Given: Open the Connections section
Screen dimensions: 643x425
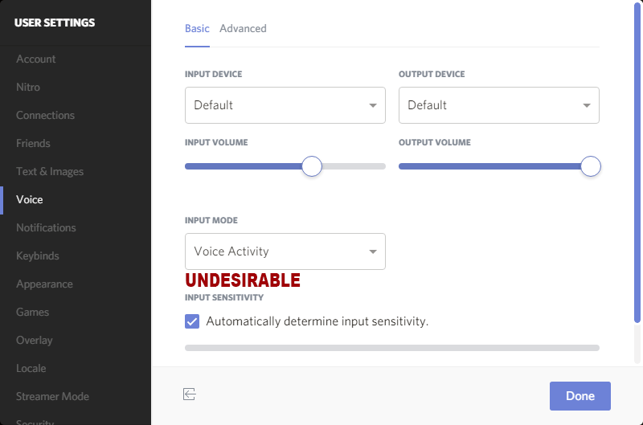Looking at the screenshot, I should [x=45, y=115].
